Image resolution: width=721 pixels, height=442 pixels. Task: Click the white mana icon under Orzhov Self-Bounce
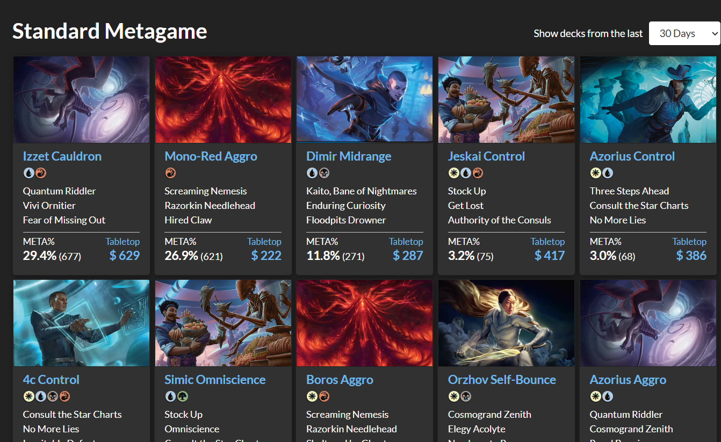pos(453,396)
